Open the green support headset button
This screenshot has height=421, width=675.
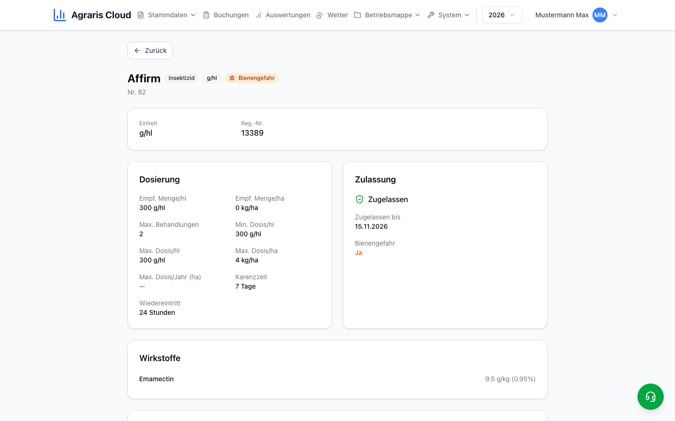tap(651, 397)
